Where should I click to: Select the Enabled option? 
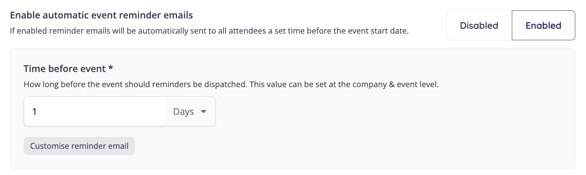pyautogui.click(x=543, y=25)
